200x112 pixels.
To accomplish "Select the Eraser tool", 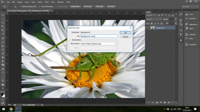I will 3,54.
